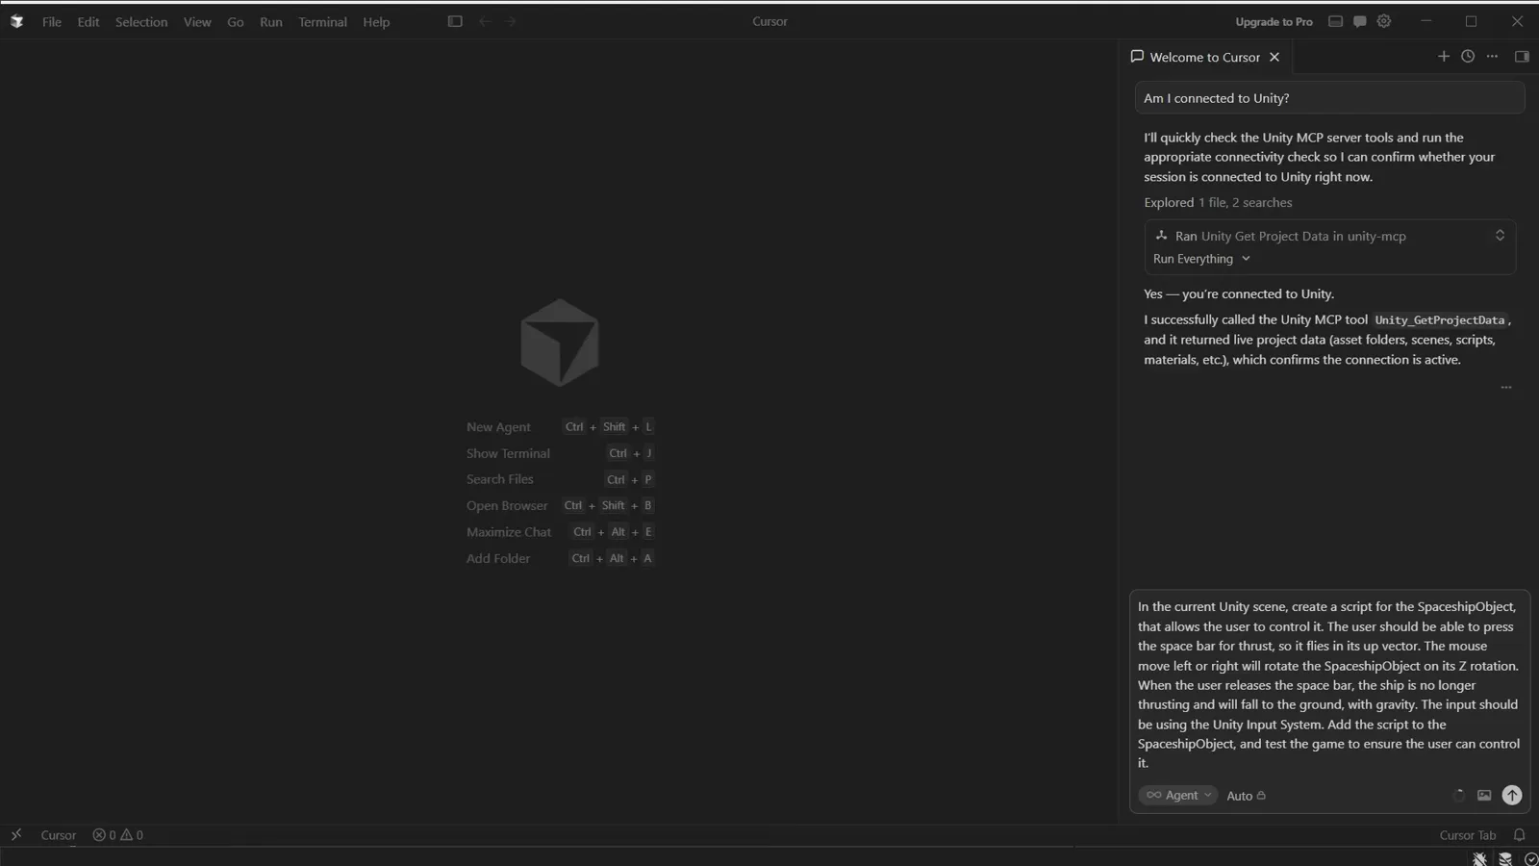This screenshot has width=1539, height=866.
Task: Click into the chat prompt input box
Action: coord(1329,685)
